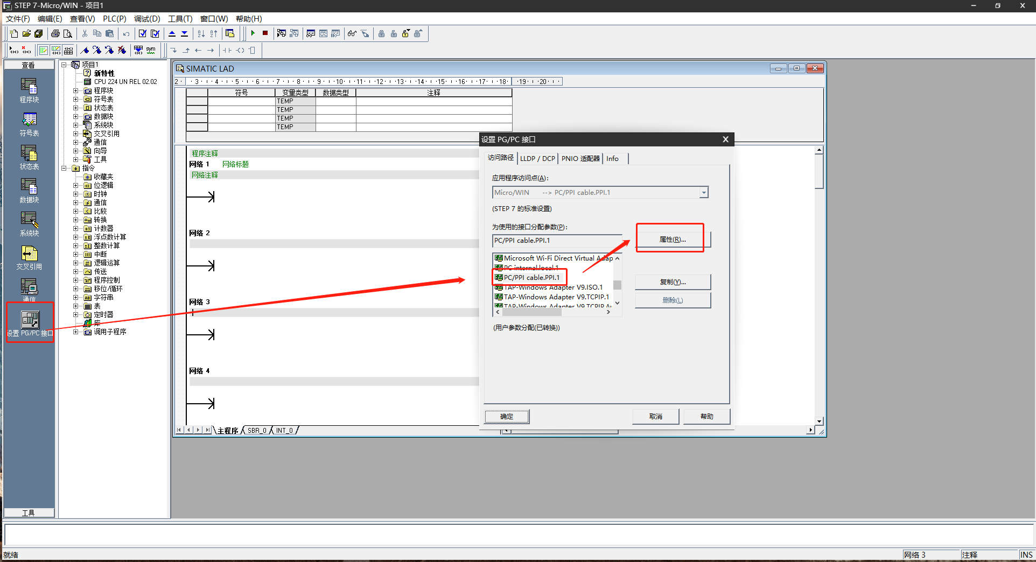Click the 设置 PG/PC 接口 sidebar icon

click(x=30, y=324)
